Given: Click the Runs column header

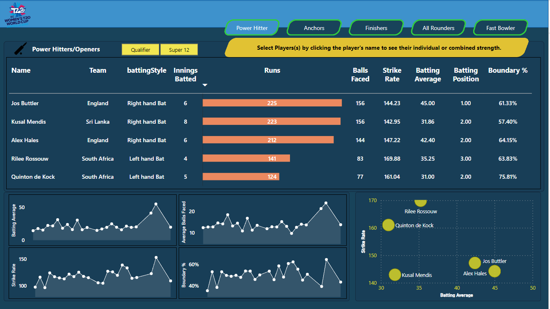Looking at the screenshot, I should click(272, 70).
